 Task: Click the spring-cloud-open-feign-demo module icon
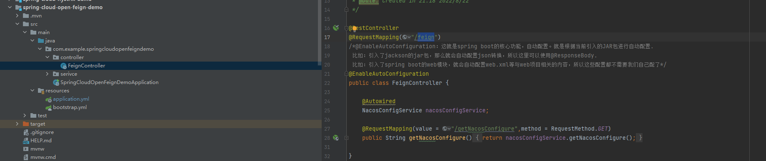18,7
